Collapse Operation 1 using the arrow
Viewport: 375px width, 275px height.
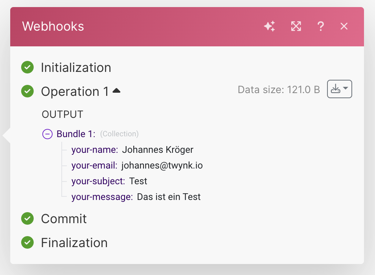coord(116,91)
